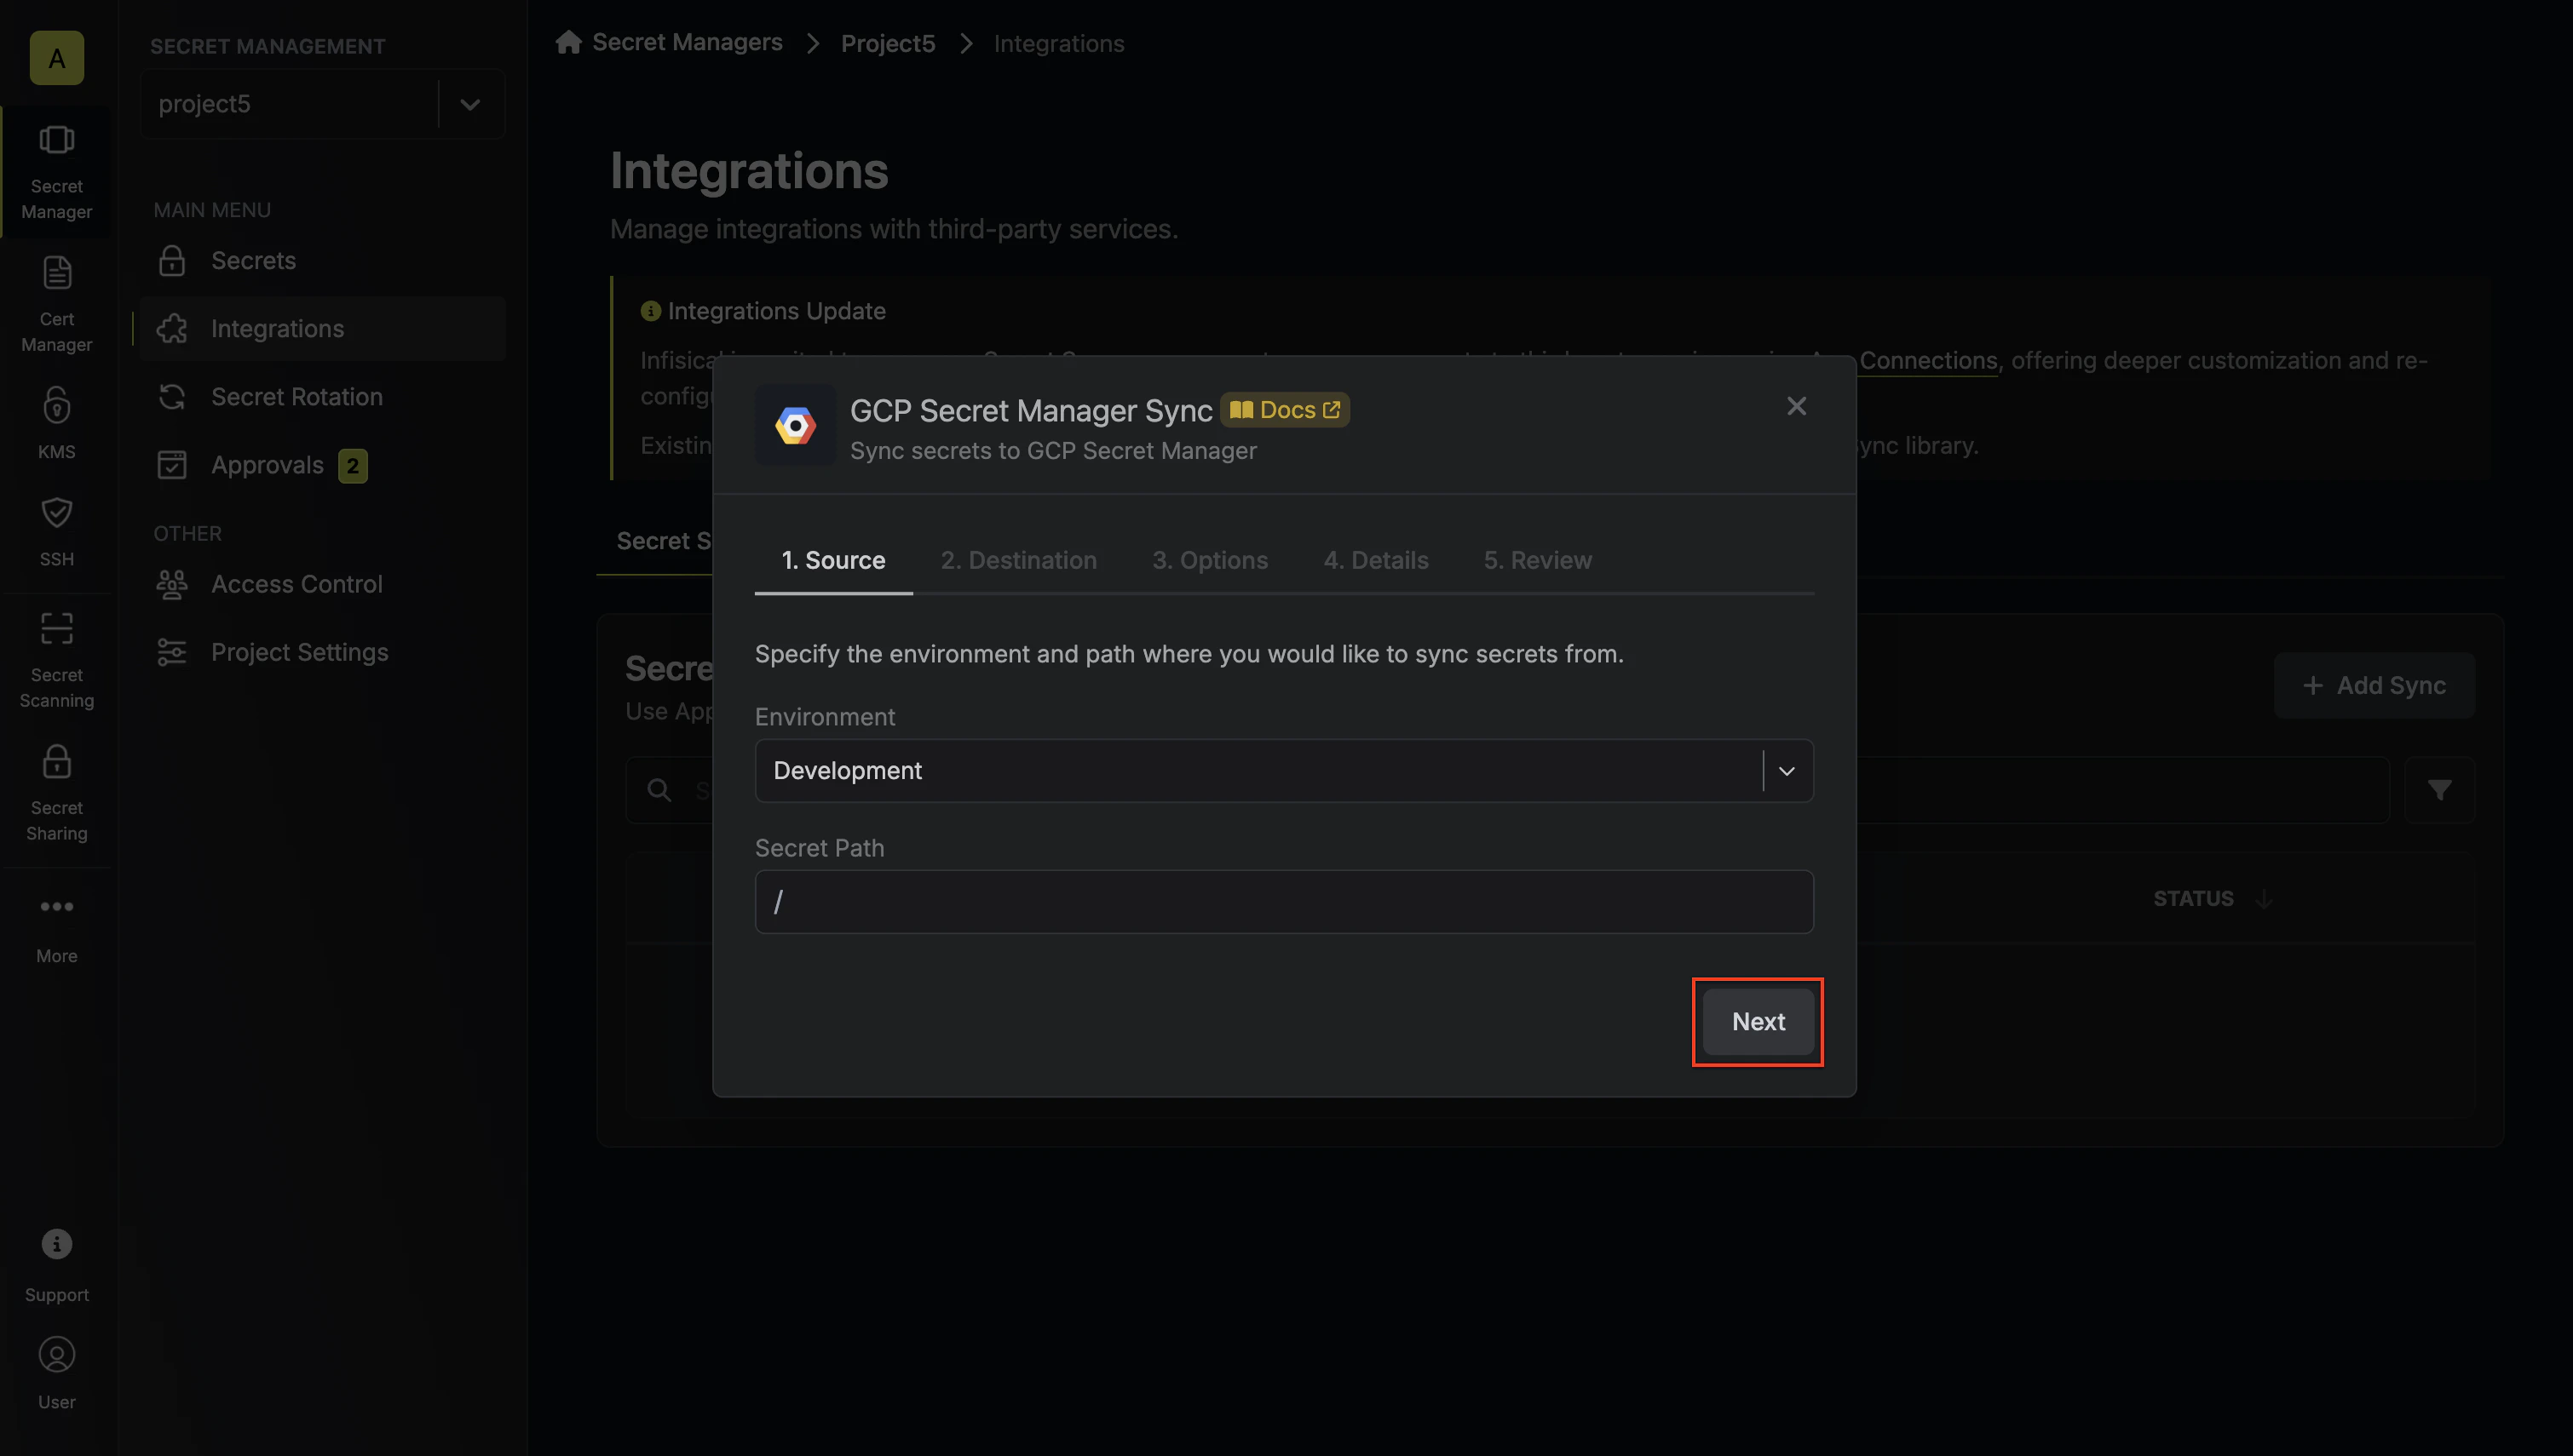Open Secret Scanning in the left rail

coord(57,660)
